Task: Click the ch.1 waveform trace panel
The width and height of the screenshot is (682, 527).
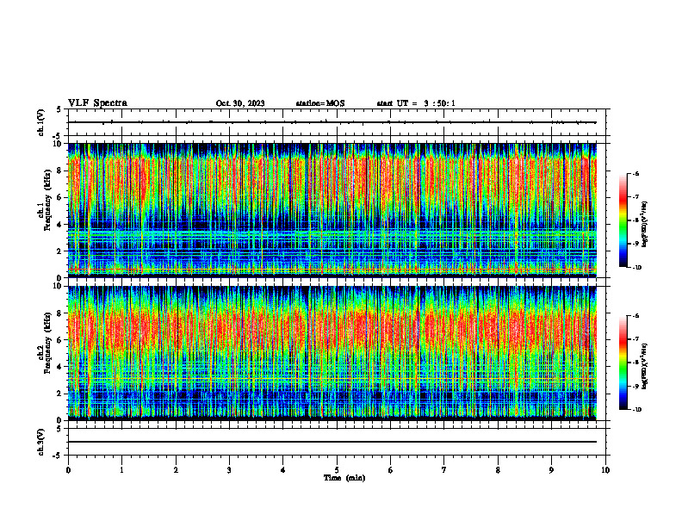Action: click(x=337, y=122)
